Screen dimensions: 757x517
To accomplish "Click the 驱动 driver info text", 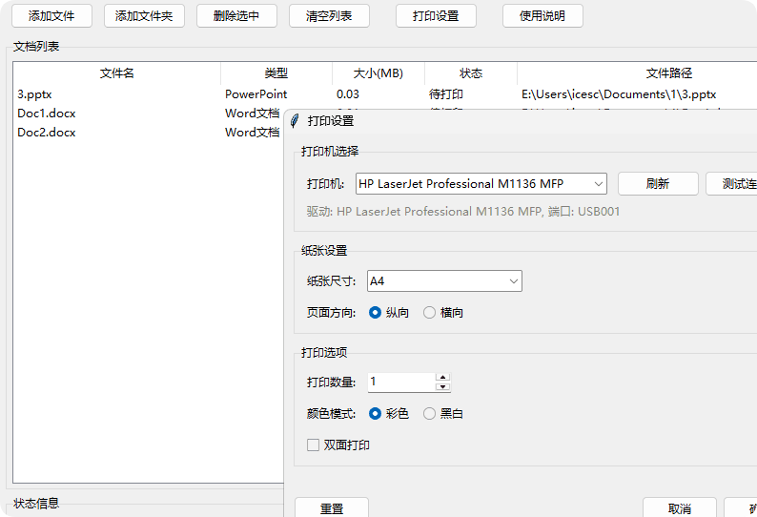I will click(463, 212).
